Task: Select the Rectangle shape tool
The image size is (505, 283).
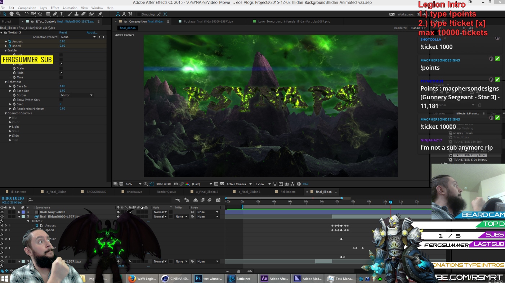Action: tap(48, 14)
